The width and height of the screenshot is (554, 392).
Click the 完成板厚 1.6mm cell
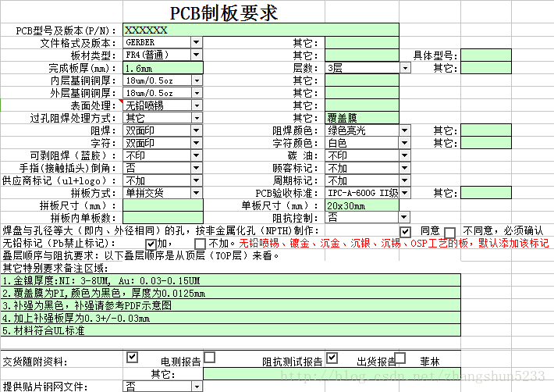[163, 68]
